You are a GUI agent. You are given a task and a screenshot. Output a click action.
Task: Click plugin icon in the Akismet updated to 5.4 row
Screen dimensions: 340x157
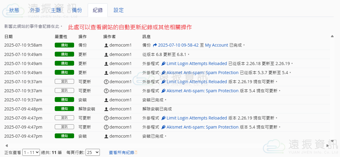tap(164, 73)
